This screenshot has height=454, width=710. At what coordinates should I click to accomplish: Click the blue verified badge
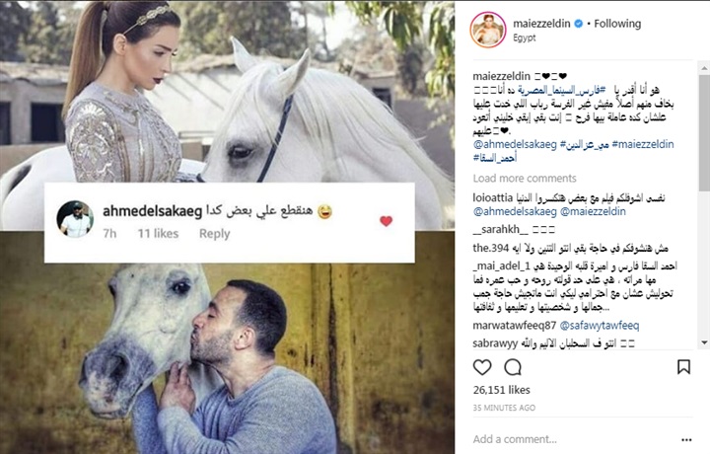click(578, 24)
